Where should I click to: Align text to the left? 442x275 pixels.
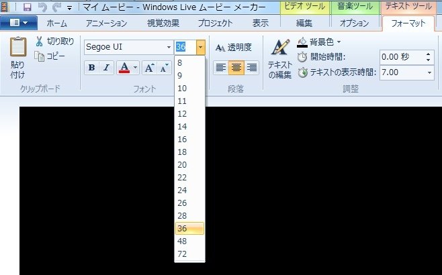pos(221,68)
